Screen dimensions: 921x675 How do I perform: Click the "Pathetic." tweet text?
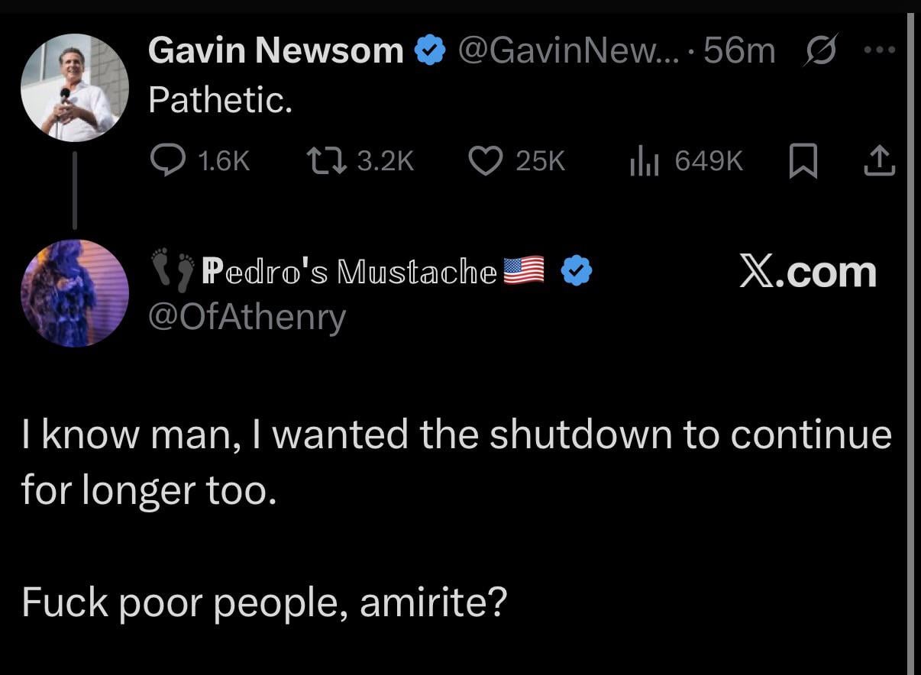click(x=220, y=99)
